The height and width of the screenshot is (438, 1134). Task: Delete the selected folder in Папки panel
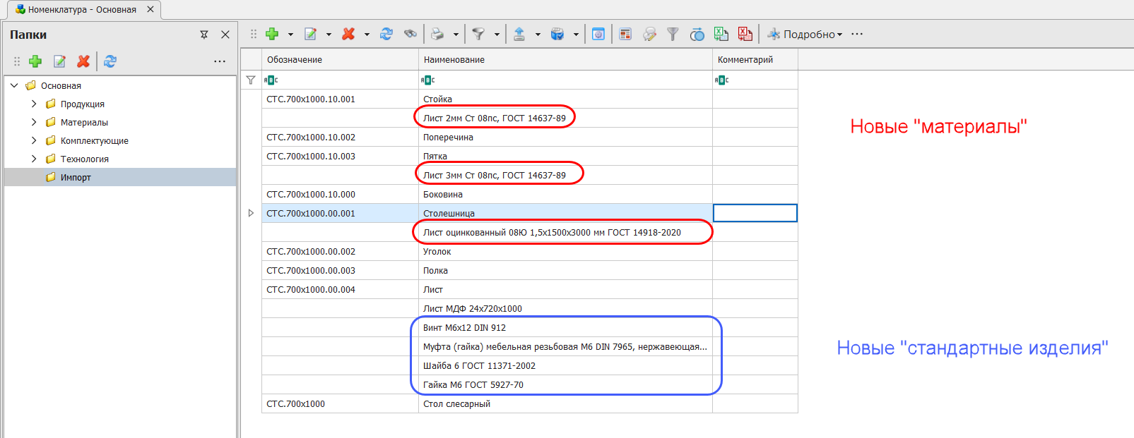[83, 61]
